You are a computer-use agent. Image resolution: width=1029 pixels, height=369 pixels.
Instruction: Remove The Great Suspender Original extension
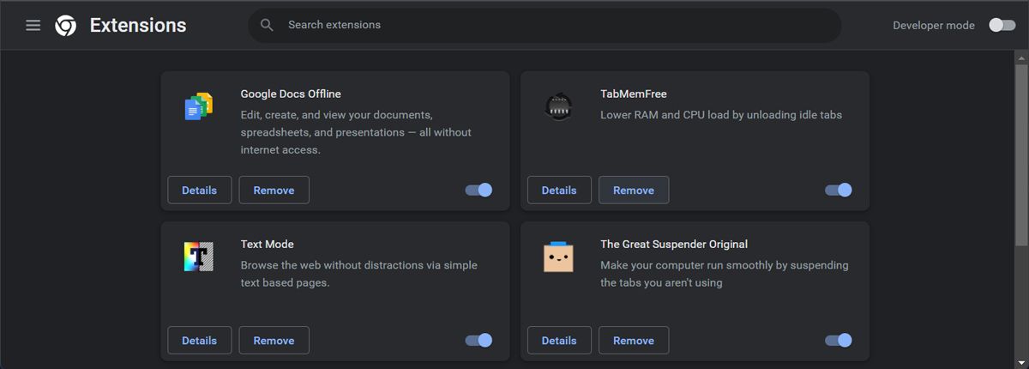click(x=634, y=341)
